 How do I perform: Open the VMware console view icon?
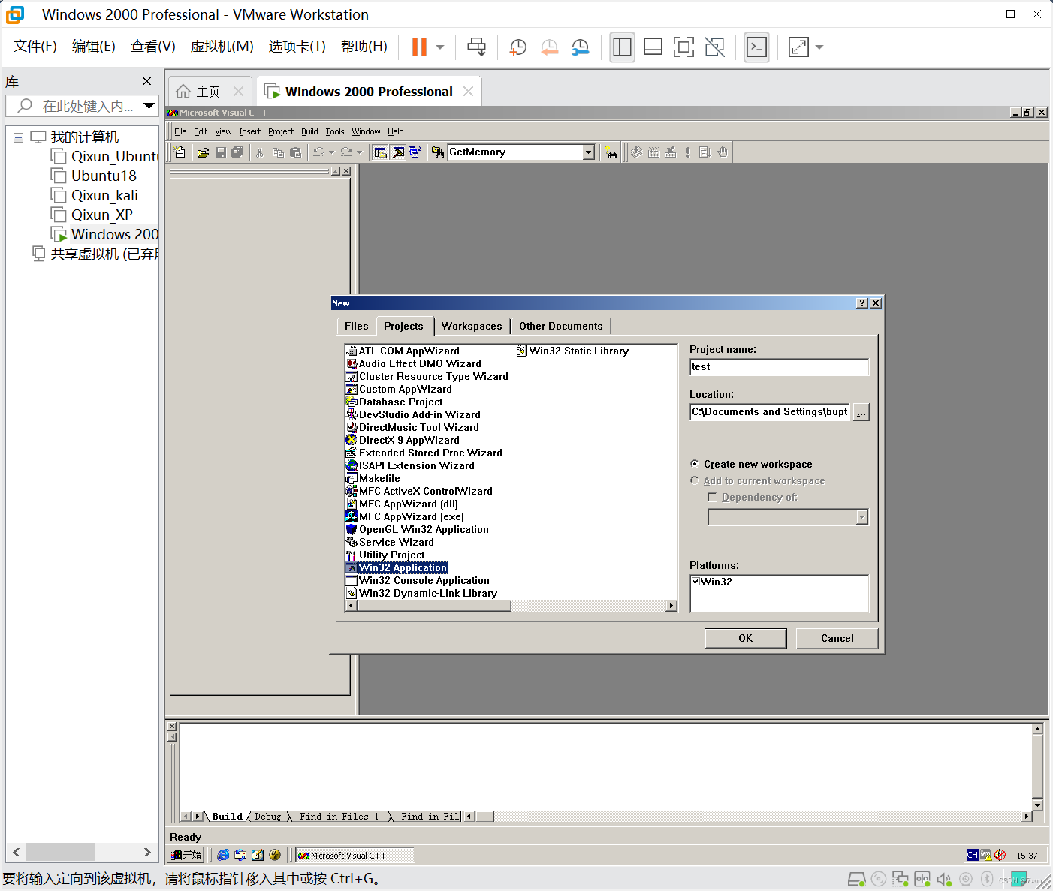click(756, 47)
